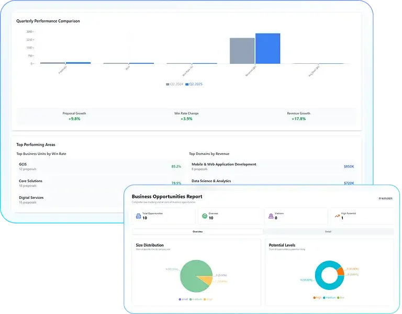Select the GCIS business unit row
Screen dimensions: 402x314
point(99,166)
